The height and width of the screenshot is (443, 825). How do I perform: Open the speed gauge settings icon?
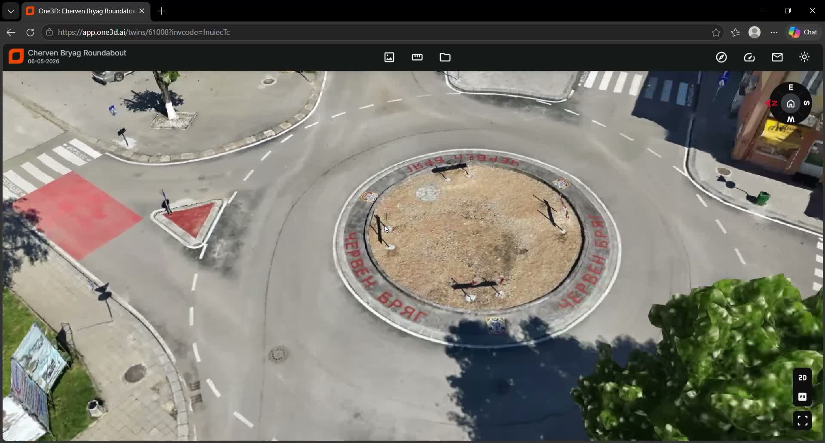coord(749,57)
